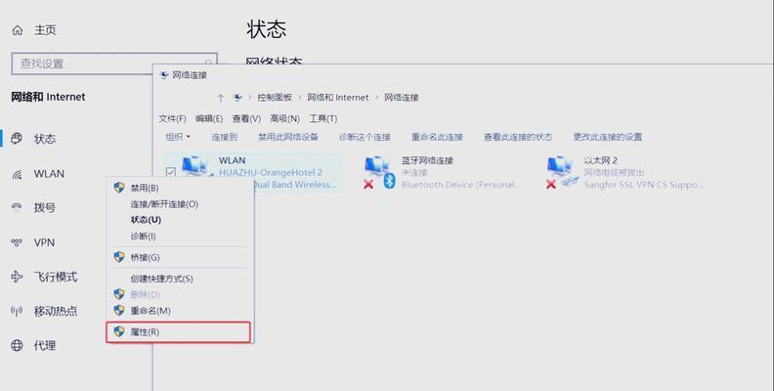This screenshot has width=774, height=391.
Task: Expand the chevron after 网络和 Internet in breadcrumb
Action: (x=376, y=98)
